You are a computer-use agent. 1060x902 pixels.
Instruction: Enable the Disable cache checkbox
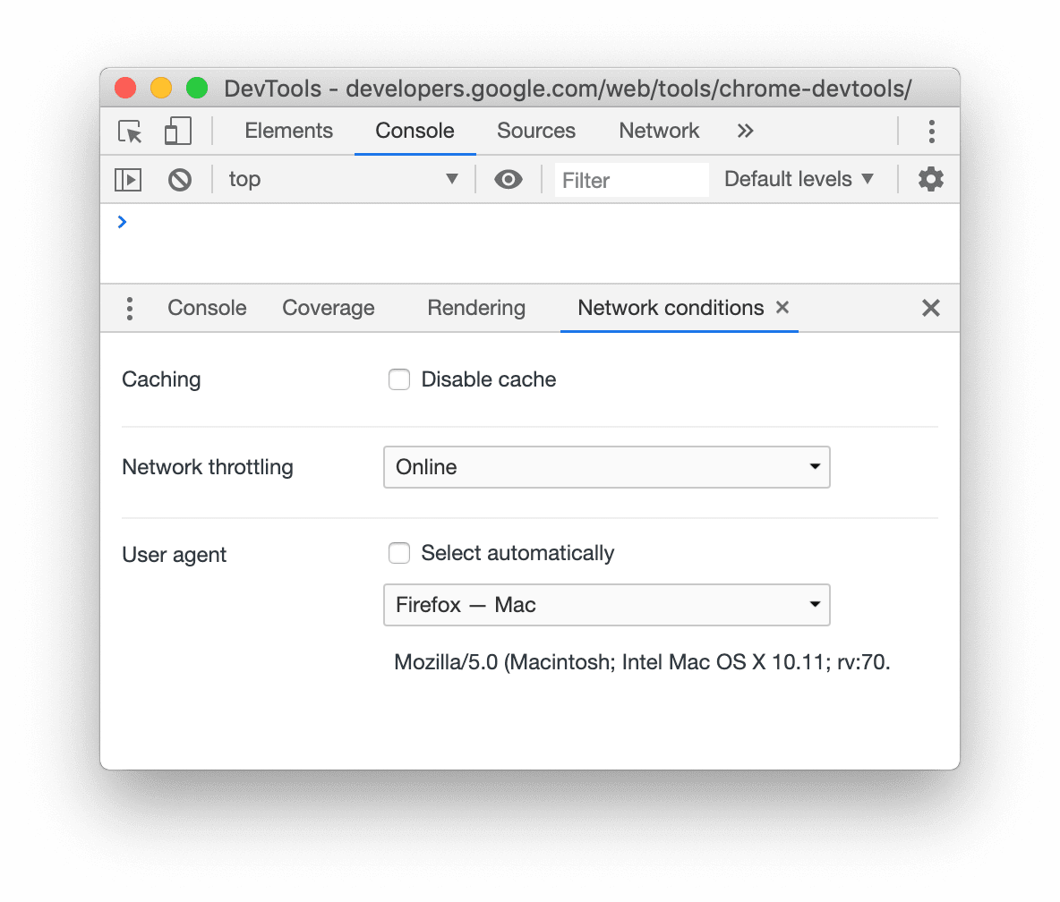pyautogui.click(x=399, y=379)
